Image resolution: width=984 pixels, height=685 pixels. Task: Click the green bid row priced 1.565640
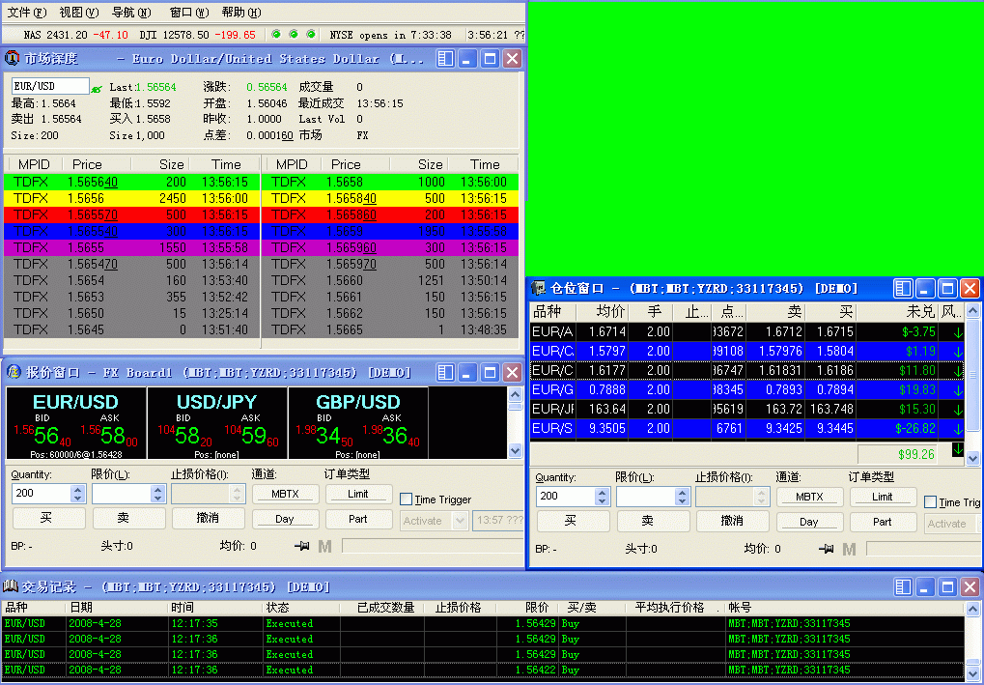[131, 182]
